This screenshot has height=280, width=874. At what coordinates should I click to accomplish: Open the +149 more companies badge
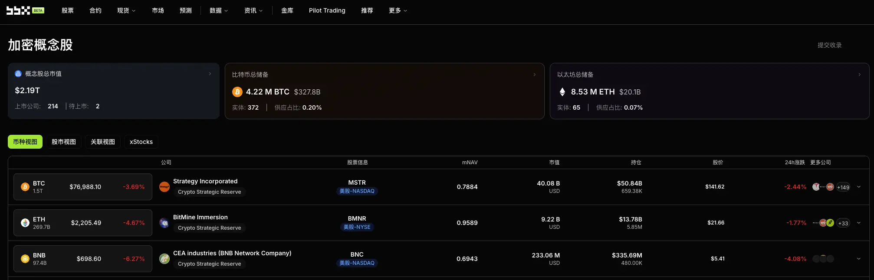843,187
